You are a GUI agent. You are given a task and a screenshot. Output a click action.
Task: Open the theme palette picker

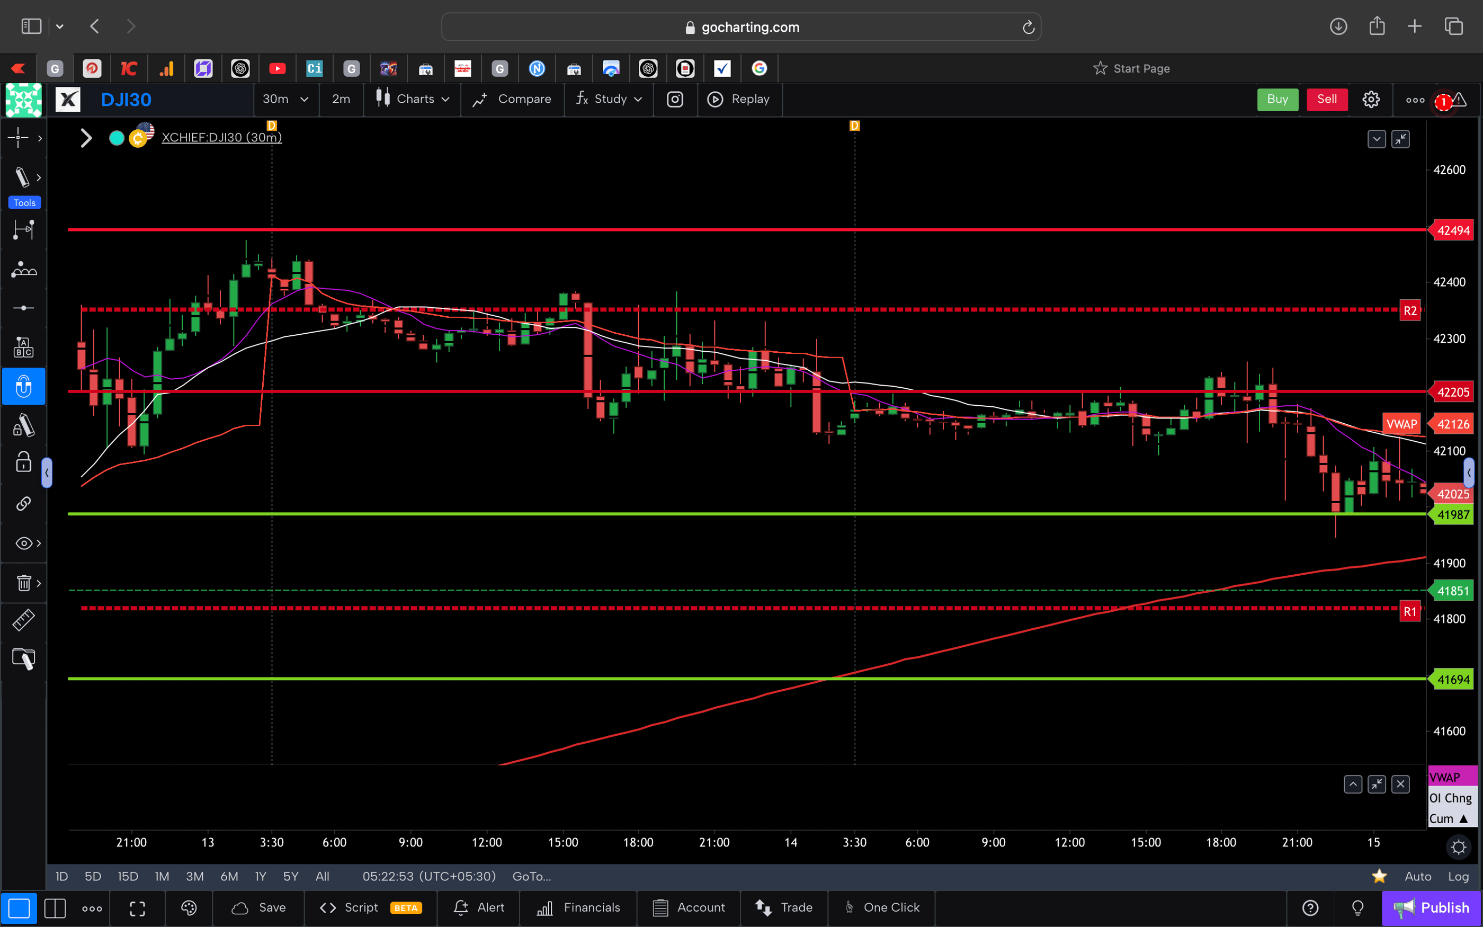tap(188, 908)
